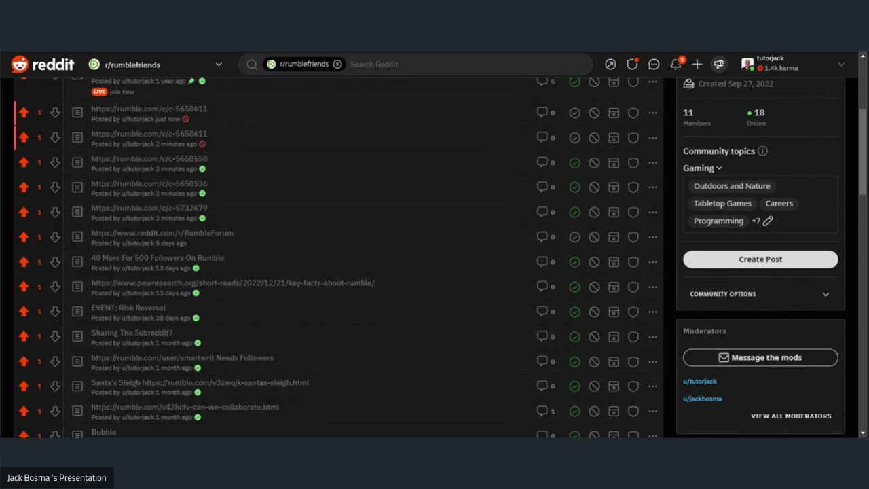Expand the Gaming topic dropdown
Viewport: 869px width, 489px height.
pyautogui.click(x=703, y=168)
